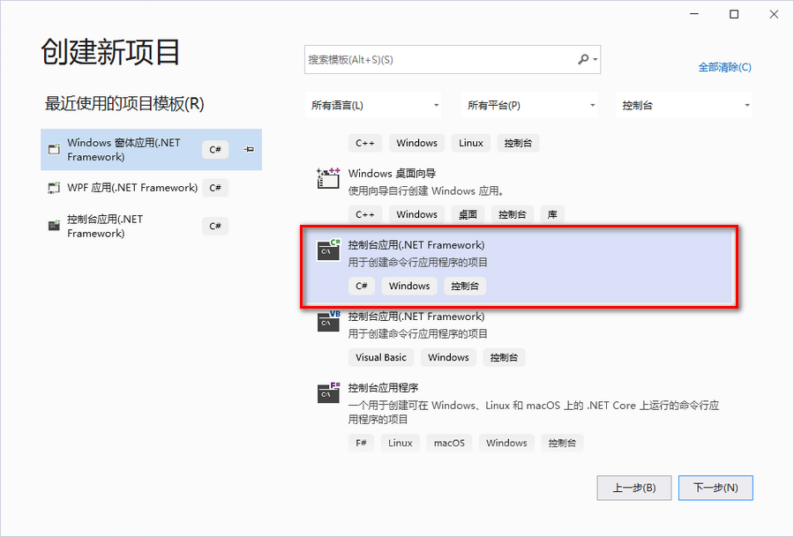This screenshot has width=794, height=537.
Task: Click the C# console app icon
Action: [328, 250]
